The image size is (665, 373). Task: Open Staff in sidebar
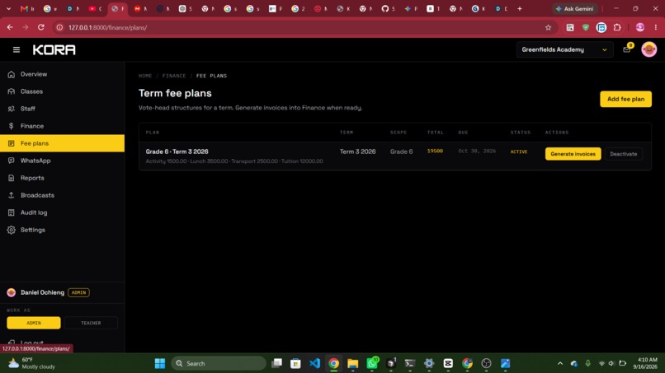[63, 109]
